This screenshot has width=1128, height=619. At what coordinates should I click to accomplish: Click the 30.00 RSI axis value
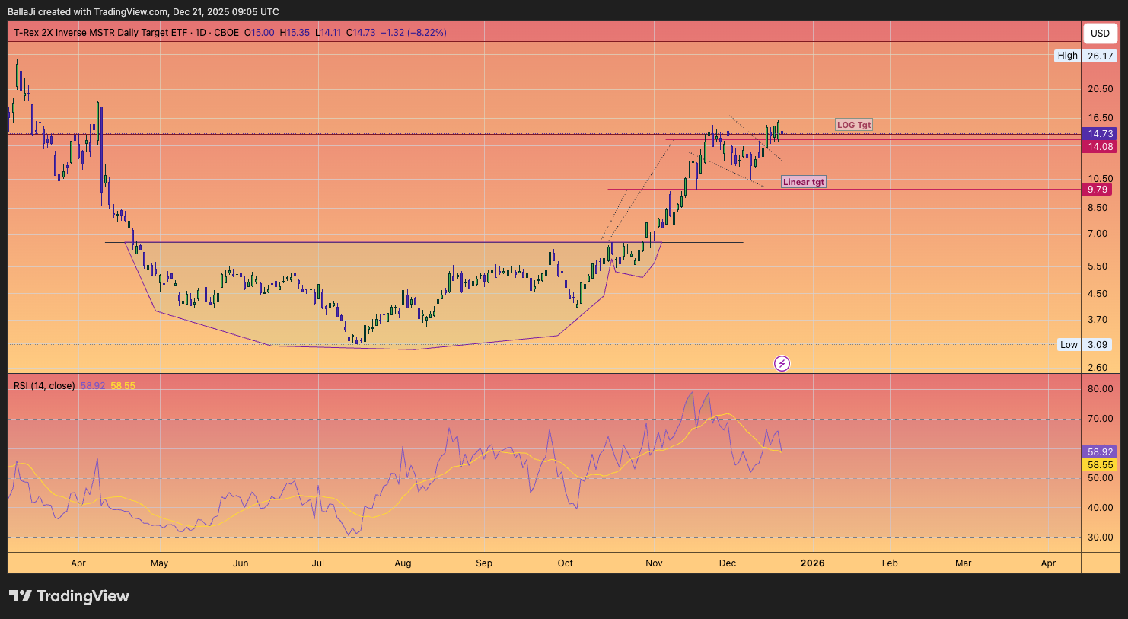tap(1101, 538)
